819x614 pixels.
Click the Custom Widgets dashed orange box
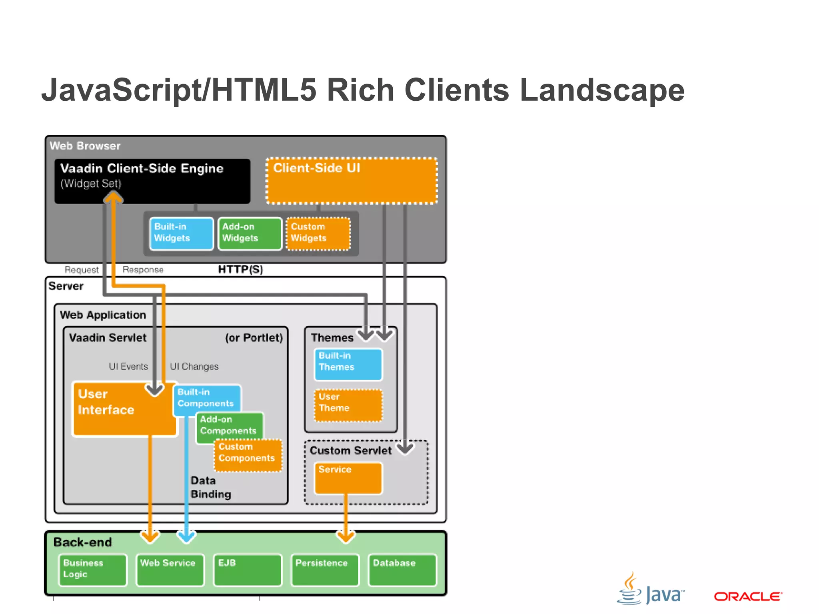point(318,233)
